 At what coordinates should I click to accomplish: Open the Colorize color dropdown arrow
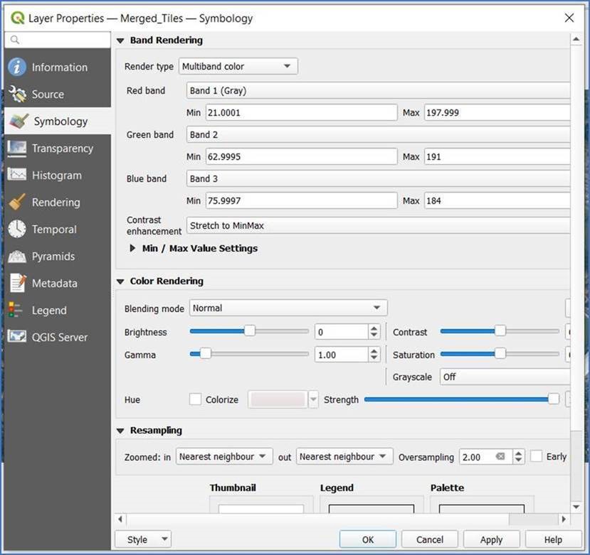[313, 399]
